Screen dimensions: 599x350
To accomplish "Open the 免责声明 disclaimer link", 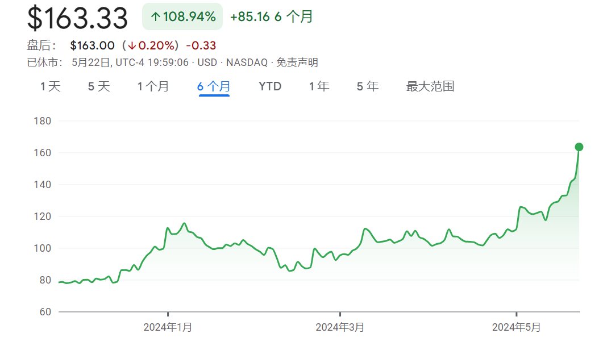I will [297, 63].
